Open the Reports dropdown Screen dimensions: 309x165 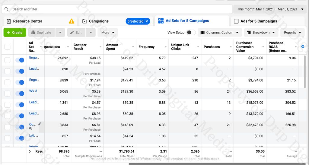(x=292, y=33)
